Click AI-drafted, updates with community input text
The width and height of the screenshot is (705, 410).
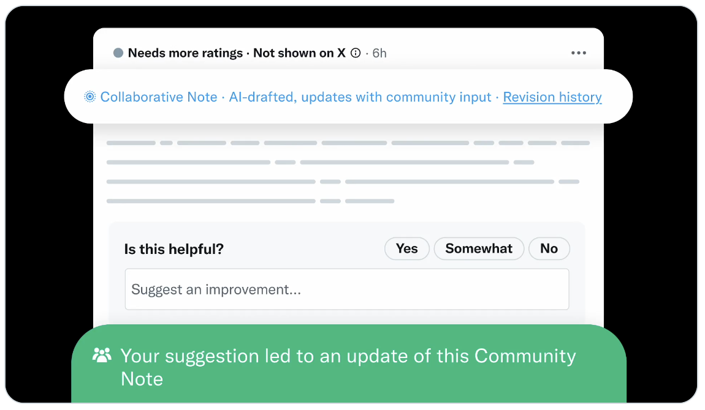pos(360,97)
